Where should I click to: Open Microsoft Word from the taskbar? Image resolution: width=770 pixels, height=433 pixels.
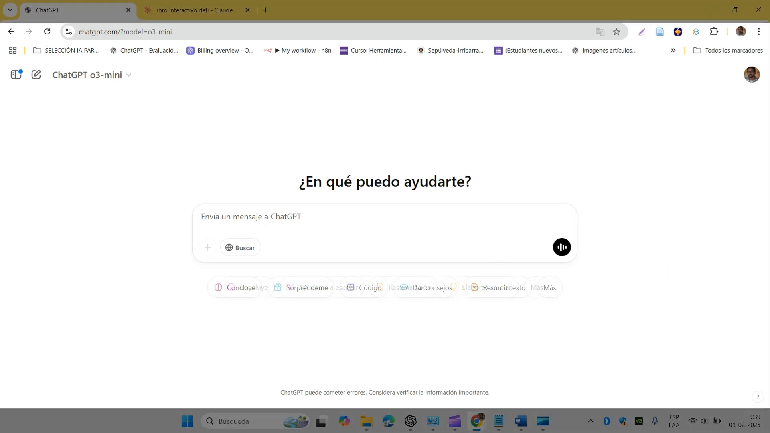coord(521,421)
